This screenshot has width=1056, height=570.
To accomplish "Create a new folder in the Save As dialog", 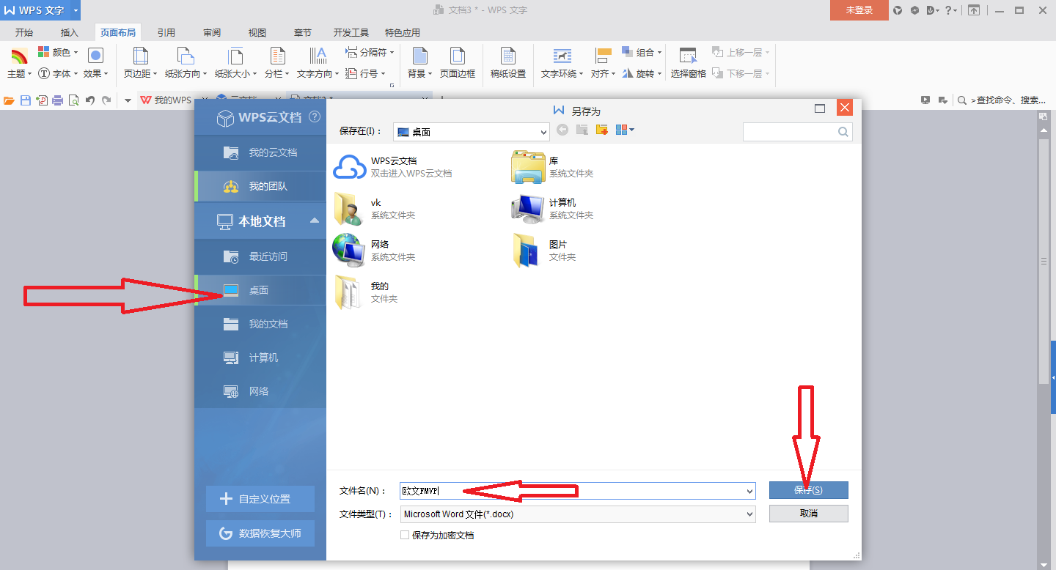I will (x=602, y=130).
